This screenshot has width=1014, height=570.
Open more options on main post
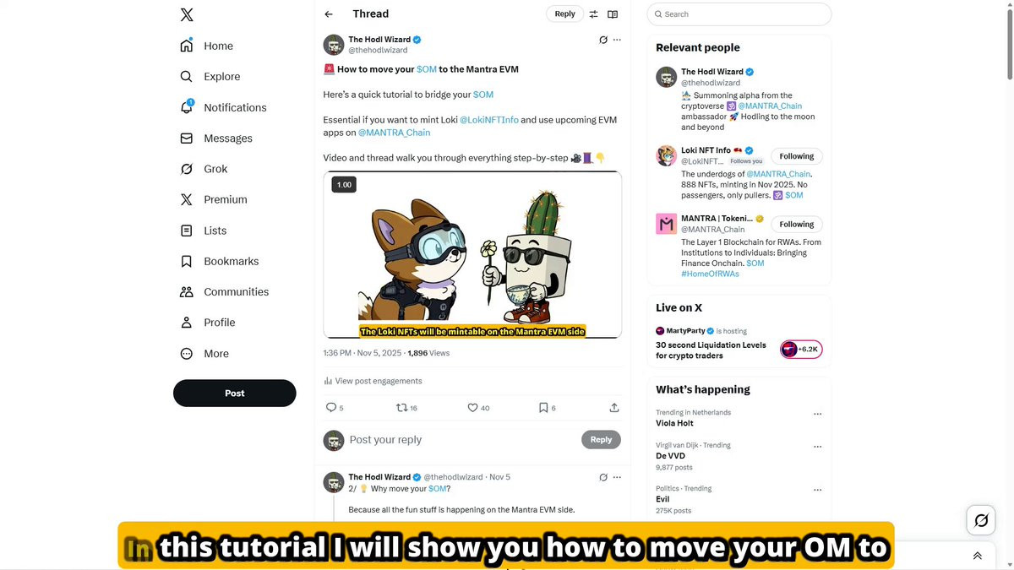pos(617,40)
